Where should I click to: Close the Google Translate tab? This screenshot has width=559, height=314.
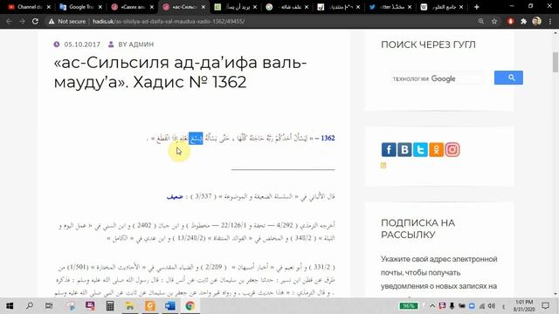point(100,7)
